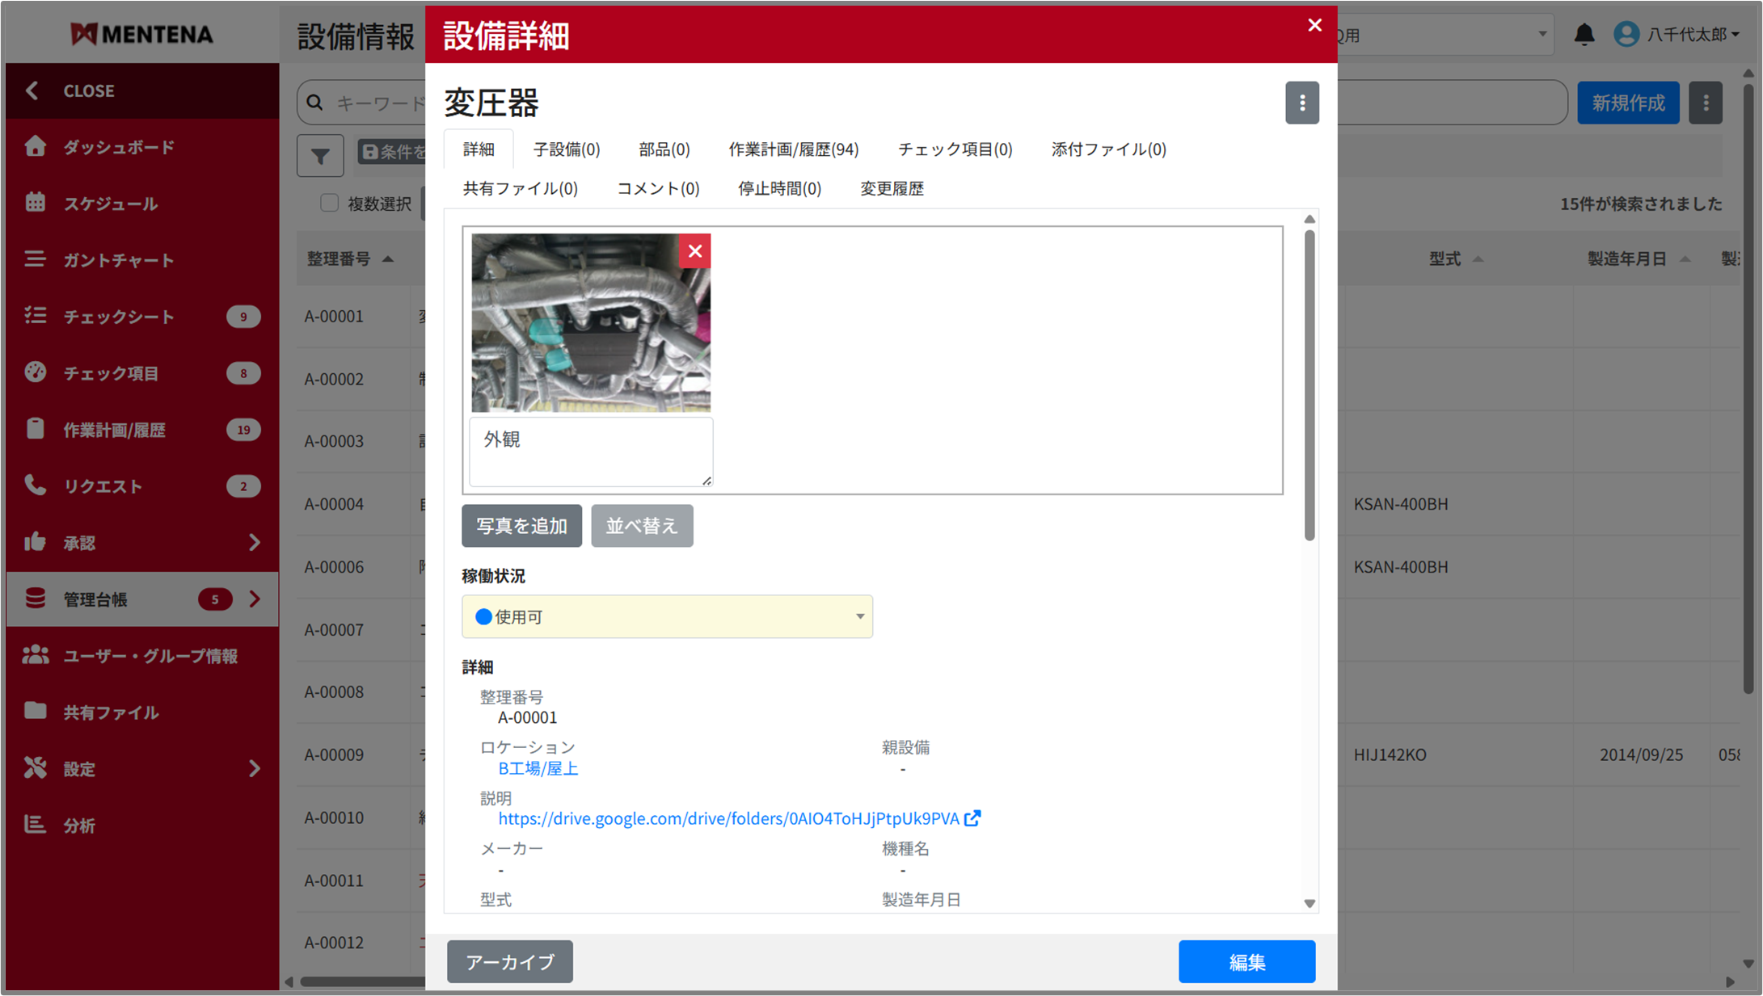
Task: Open the B工場/屋上 location link
Action: [x=538, y=768]
